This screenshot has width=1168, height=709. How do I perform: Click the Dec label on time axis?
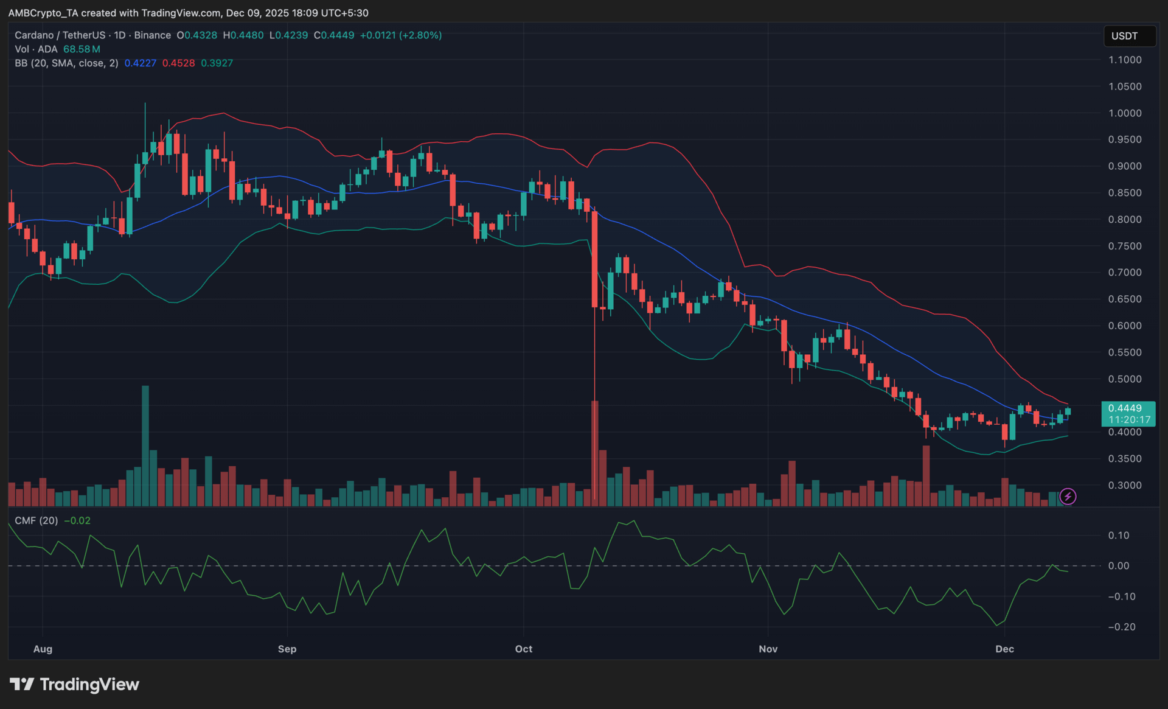click(1004, 649)
